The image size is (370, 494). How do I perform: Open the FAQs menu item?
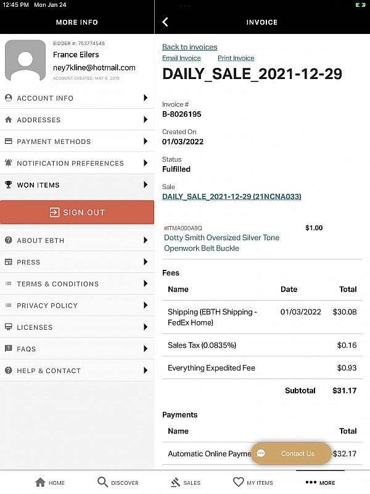pos(27,349)
